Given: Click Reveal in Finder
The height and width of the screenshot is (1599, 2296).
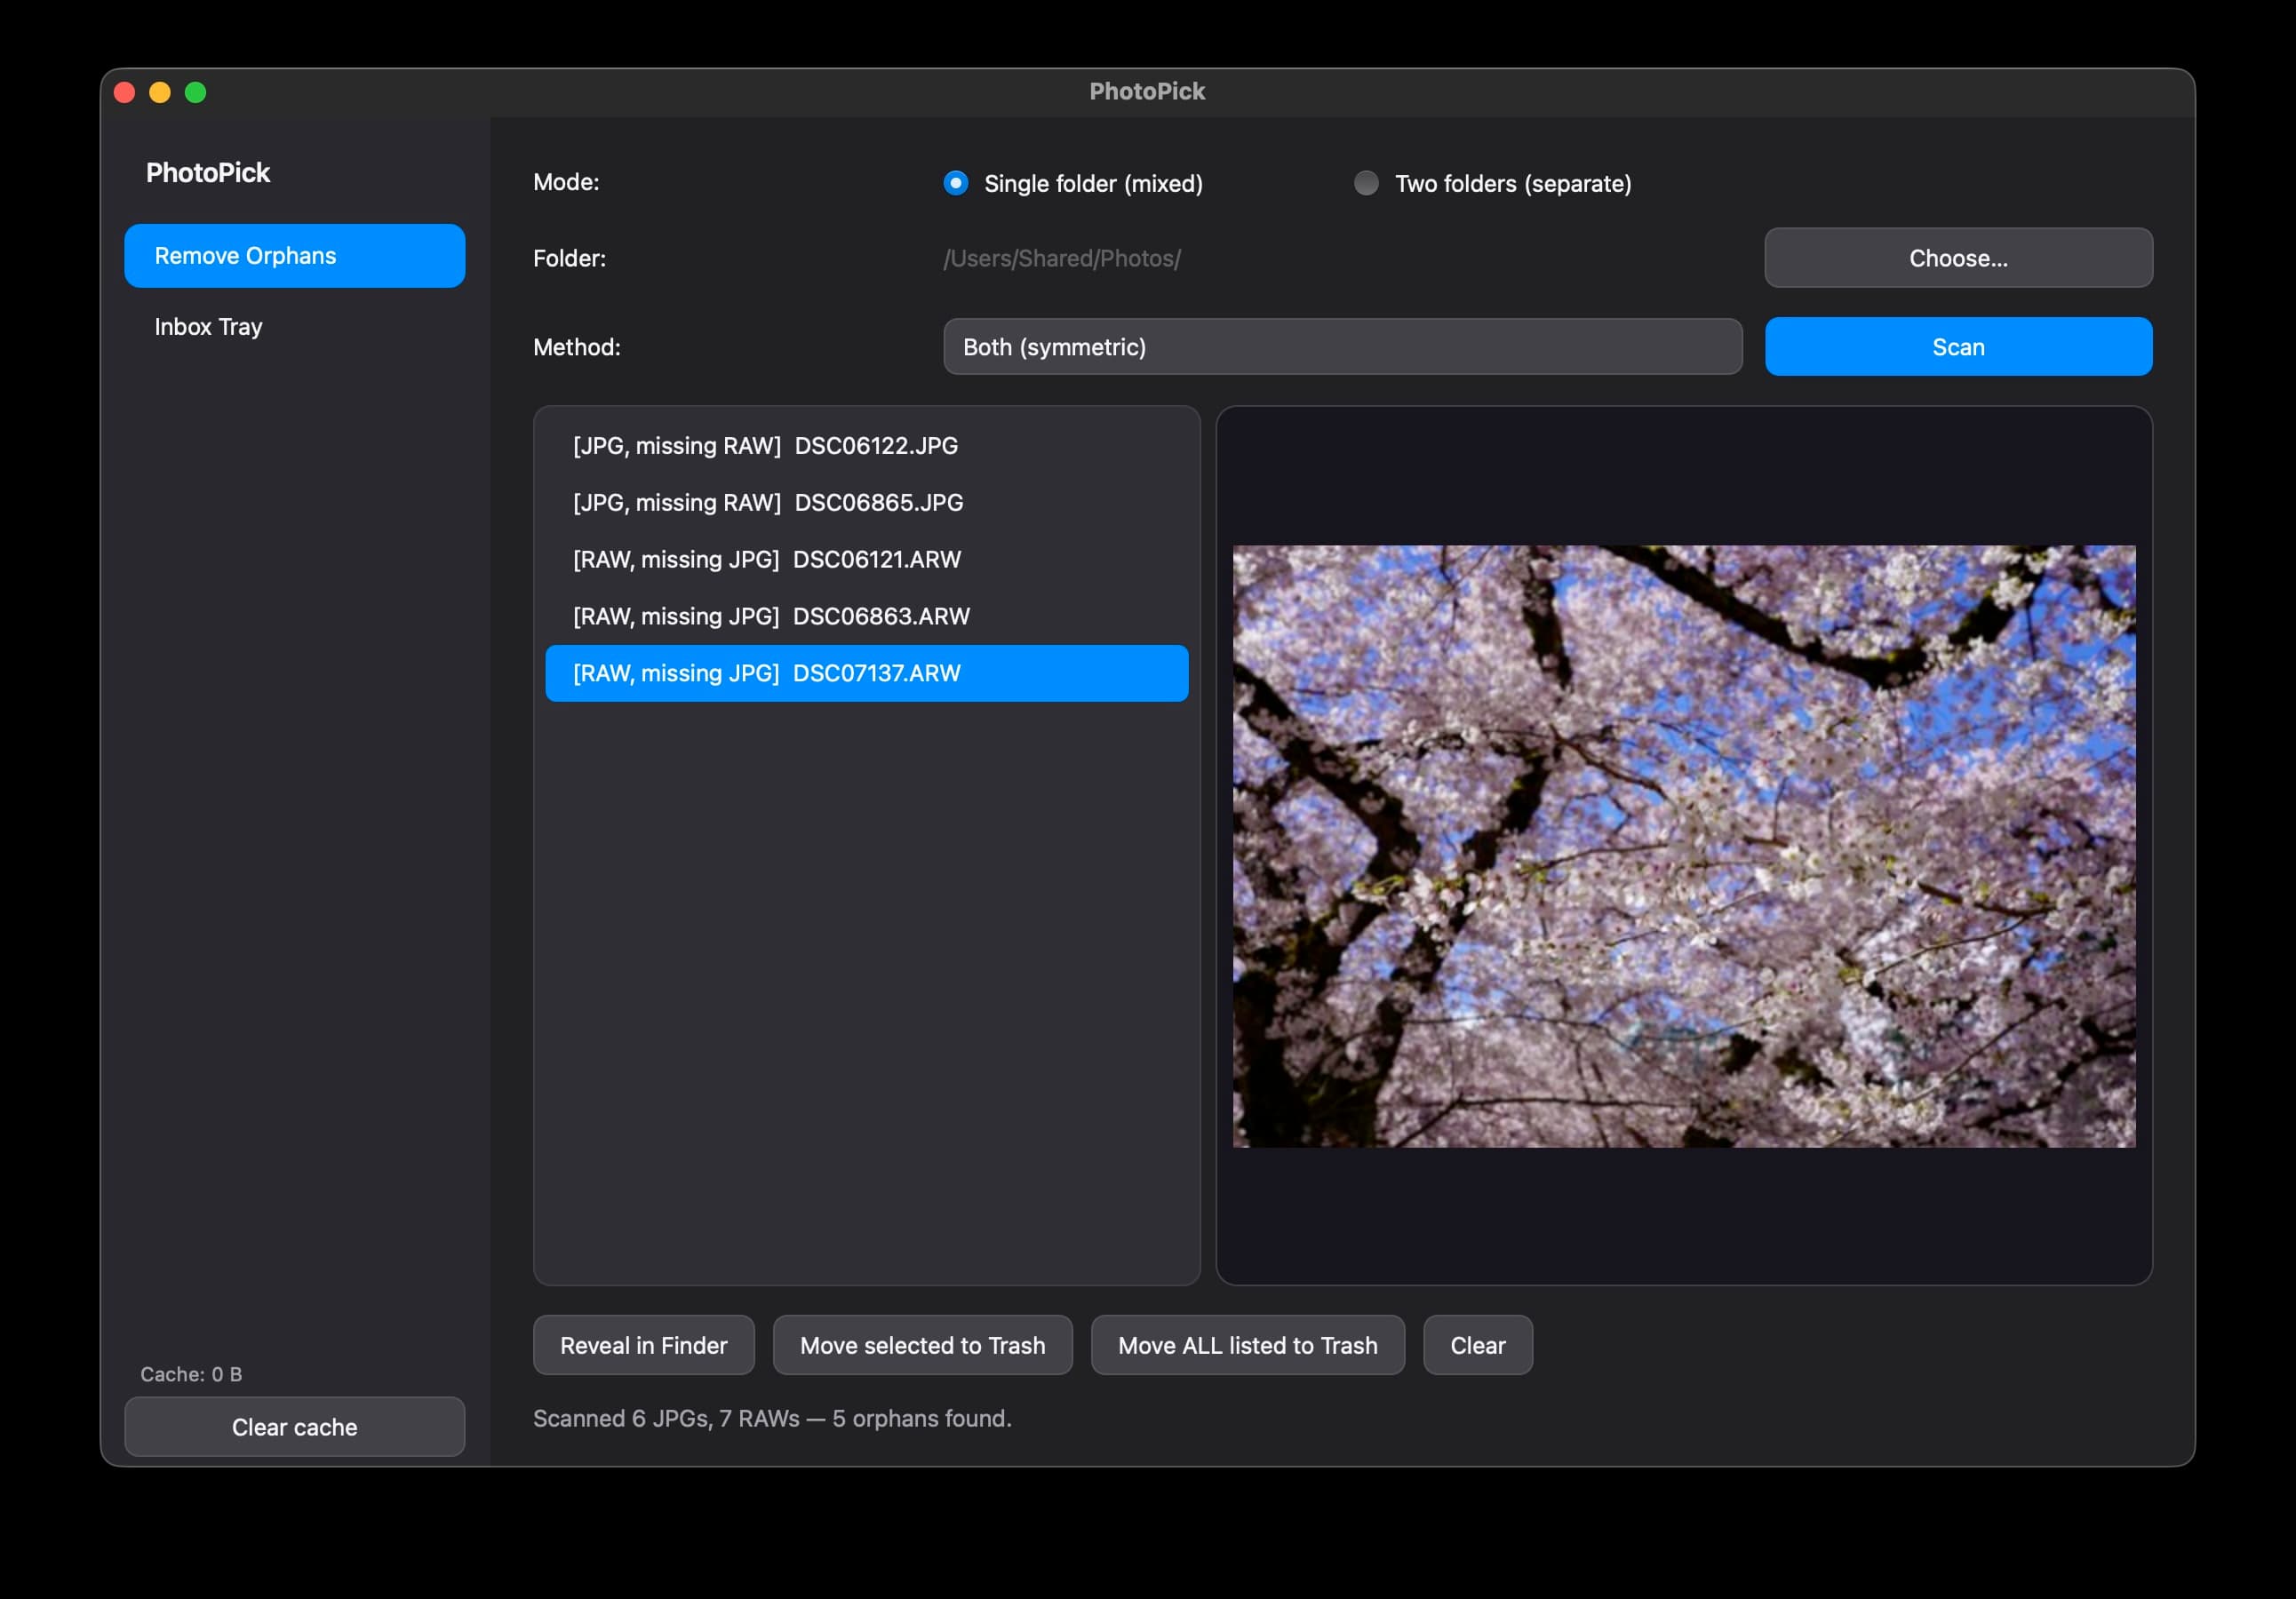Looking at the screenshot, I should [644, 1345].
